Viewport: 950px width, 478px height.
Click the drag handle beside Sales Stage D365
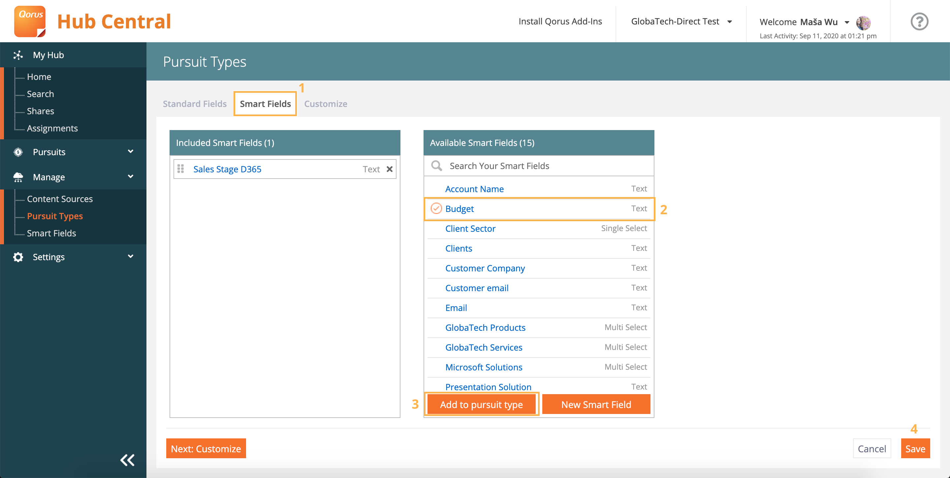click(181, 169)
